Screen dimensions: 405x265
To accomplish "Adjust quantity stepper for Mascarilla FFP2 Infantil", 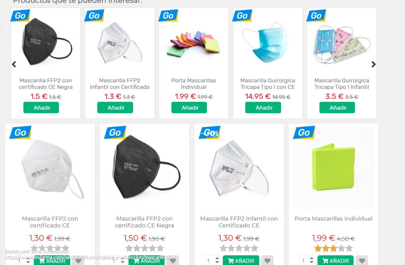I will click(217, 260).
